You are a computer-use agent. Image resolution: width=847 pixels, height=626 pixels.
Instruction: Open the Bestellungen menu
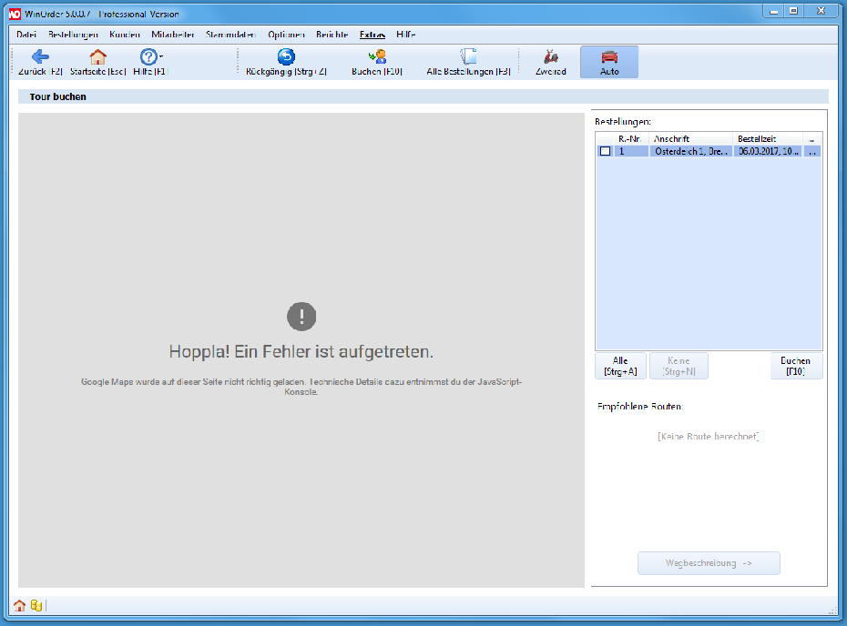click(73, 35)
